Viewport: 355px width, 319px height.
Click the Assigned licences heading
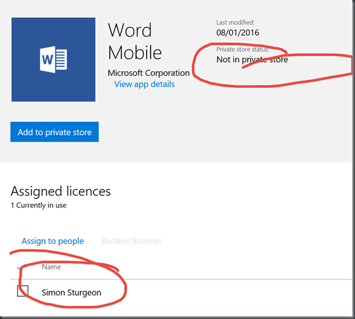pos(60,191)
